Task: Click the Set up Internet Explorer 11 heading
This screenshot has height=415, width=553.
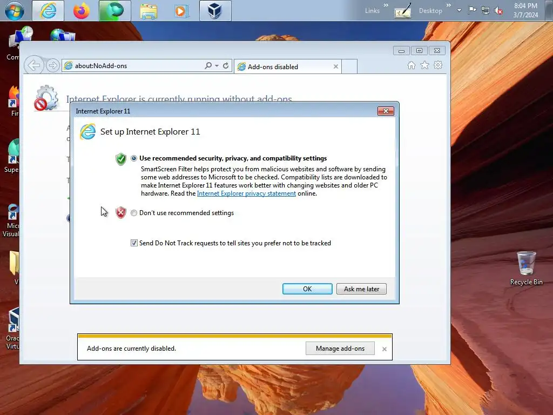Action: (x=150, y=132)
